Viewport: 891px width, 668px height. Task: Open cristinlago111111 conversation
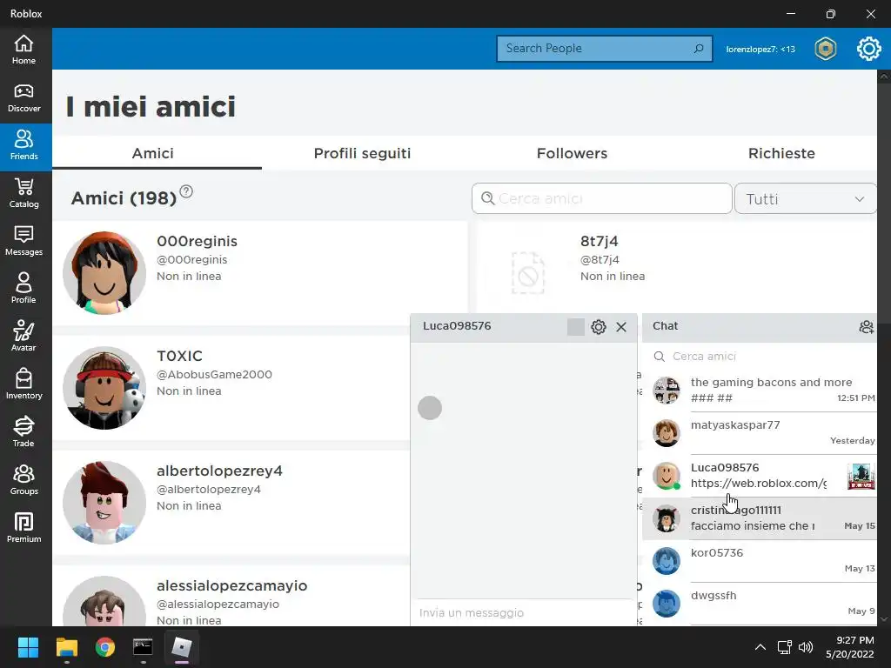pos(760,518)
